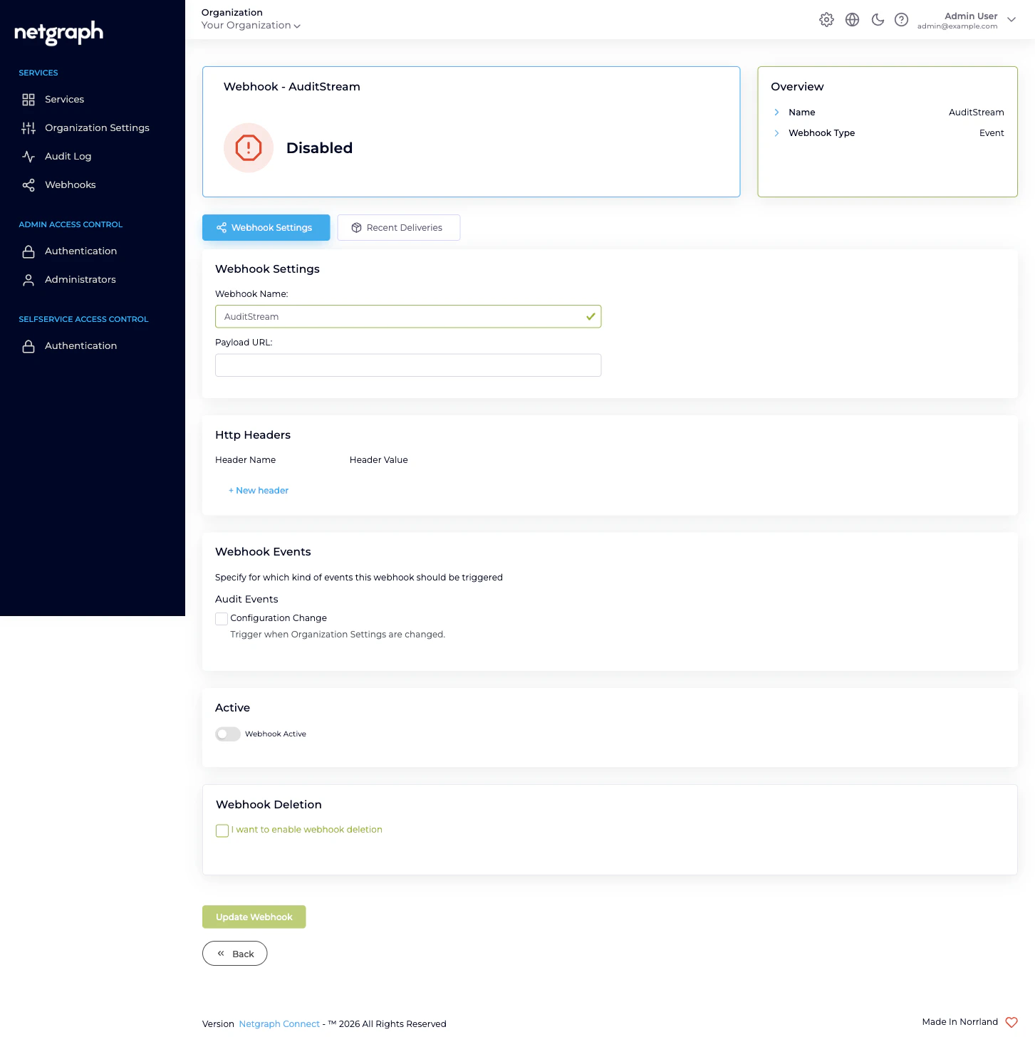Click the Update Webhook button
This screenshot has height=1037, width=1035.
(x=254, y=917)
